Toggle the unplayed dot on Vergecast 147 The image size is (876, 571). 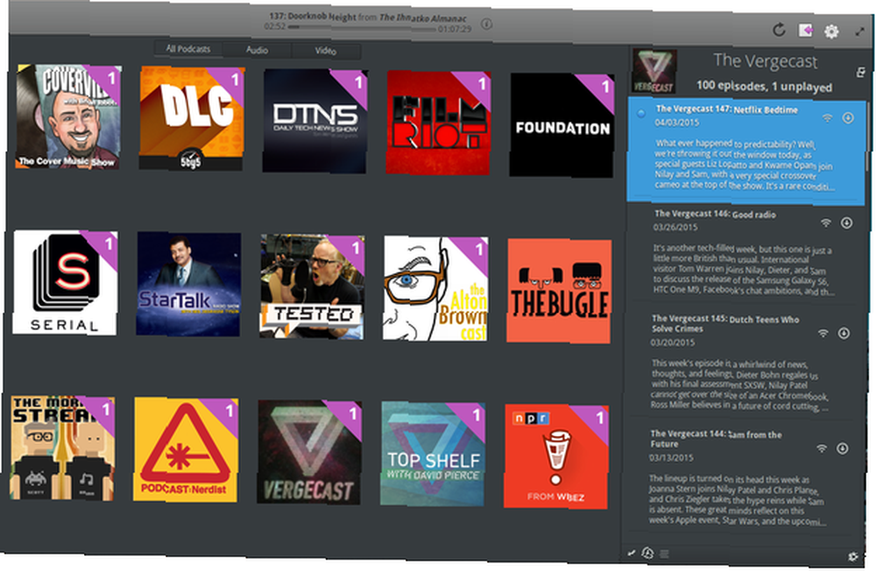coord(641,113)
